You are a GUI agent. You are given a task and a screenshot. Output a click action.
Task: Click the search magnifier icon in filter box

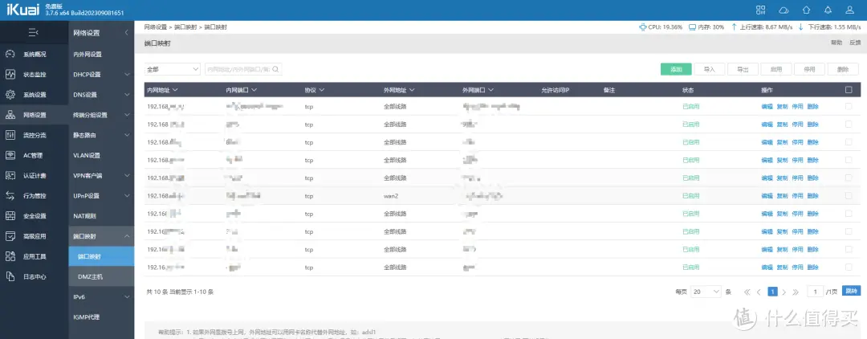pyautogui.click(x=275, y=70)
